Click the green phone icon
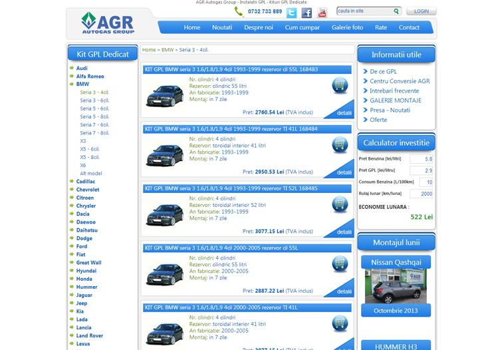 [239, 12]
